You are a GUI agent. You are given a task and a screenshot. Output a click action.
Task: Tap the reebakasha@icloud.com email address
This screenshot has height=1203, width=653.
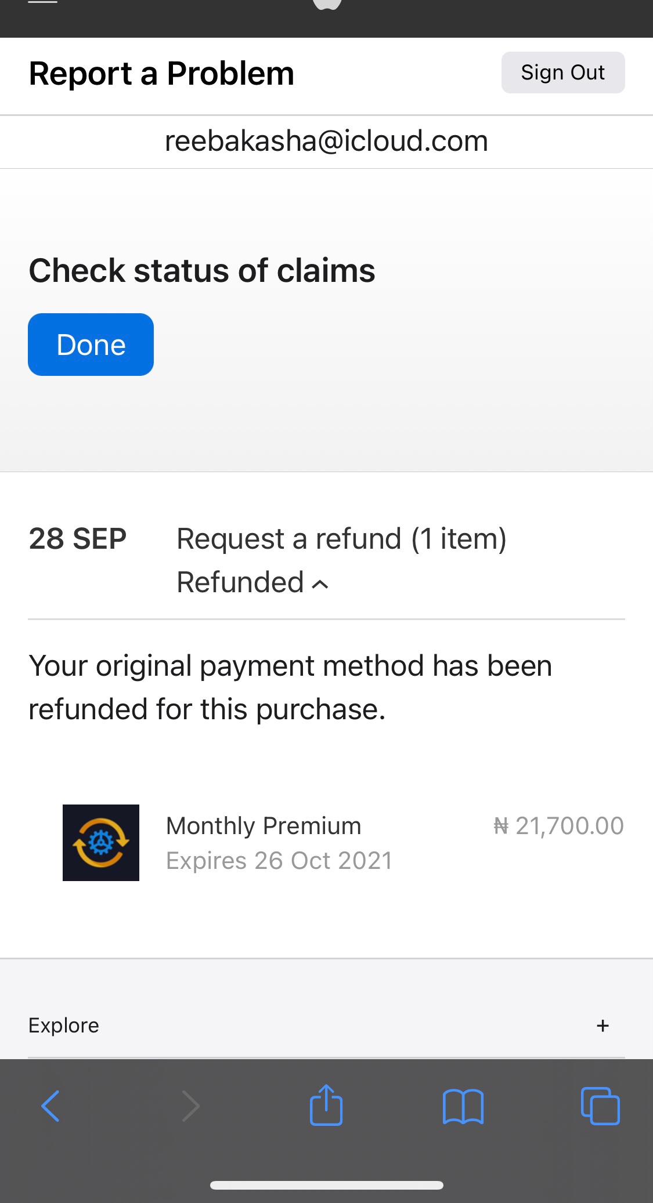[326, 141]
